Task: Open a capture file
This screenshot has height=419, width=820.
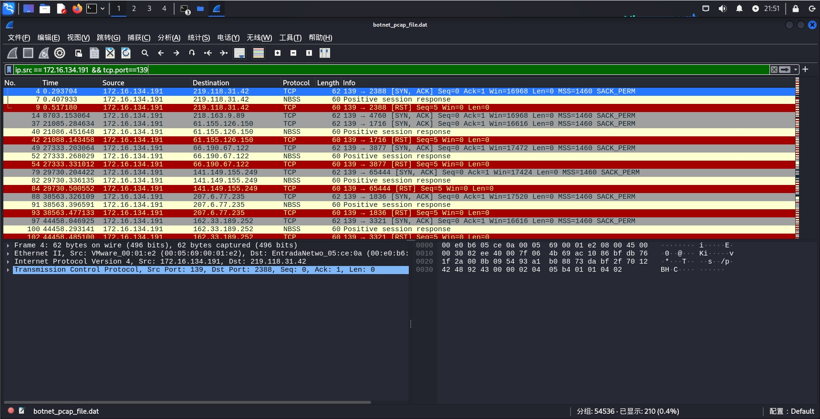Action: pos(79,53)
